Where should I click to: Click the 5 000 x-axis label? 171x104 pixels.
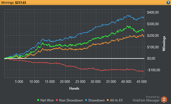[19, 82]
